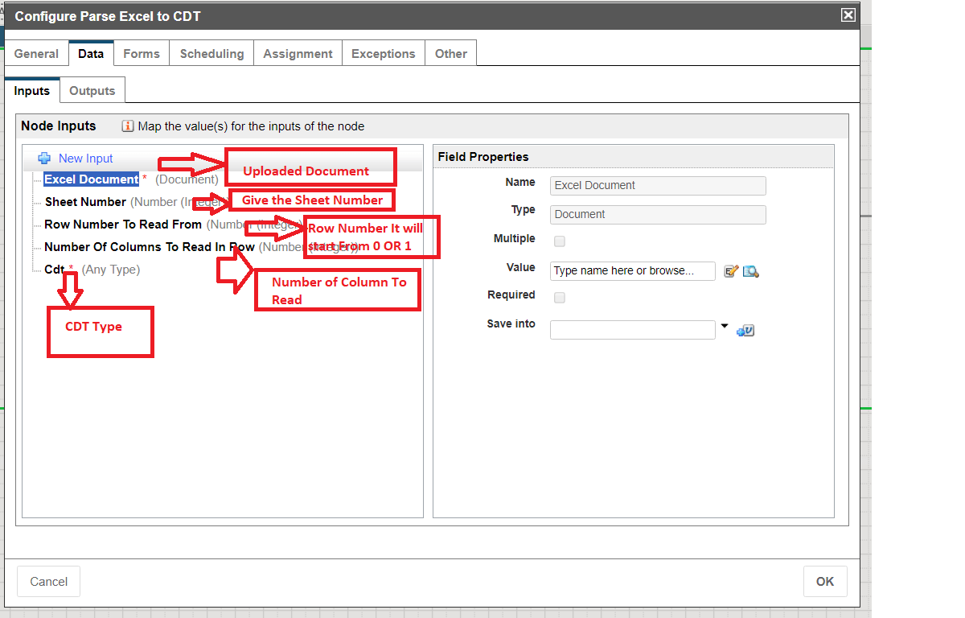This screenshot has width=965, height=618.
Task: Confirm the configuration with OK
Action: pos(825,581)
